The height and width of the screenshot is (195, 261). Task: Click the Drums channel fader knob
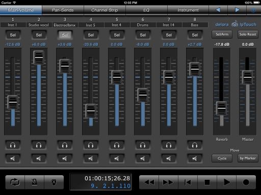[x=143, y=95]
